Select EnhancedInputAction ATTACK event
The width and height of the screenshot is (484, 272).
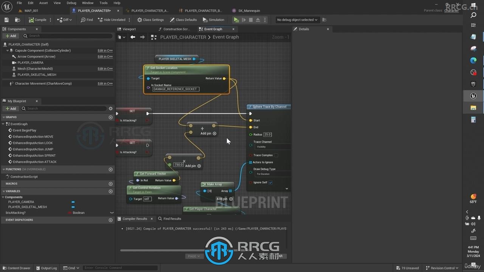[35, 162]
